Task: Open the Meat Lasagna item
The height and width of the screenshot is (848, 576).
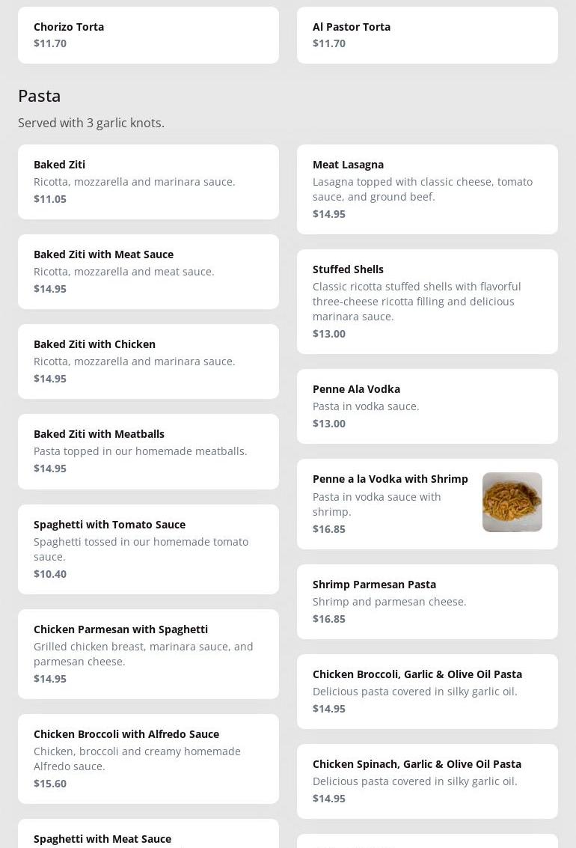Action: [427, 189]
